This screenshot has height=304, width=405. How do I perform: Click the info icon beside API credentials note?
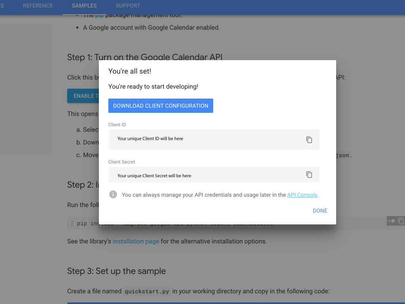(113, 194)
